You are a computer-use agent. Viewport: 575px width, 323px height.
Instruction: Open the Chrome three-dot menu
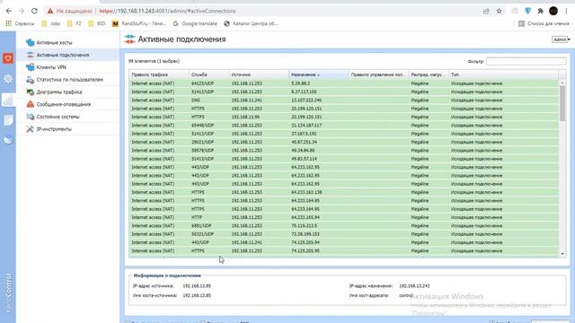tap(567, 11)
